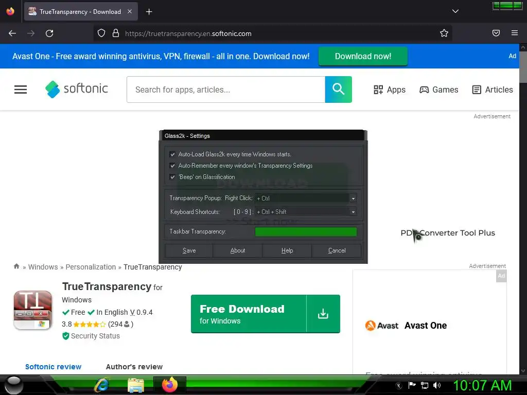Click the browser address bar URL

[188, 33]
